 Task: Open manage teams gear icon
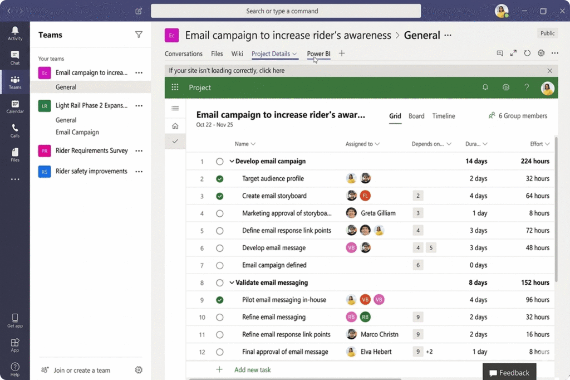click(x=139, y=370)
